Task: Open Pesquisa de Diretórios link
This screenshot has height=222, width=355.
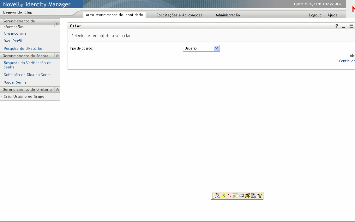Action: coord(23,49)
